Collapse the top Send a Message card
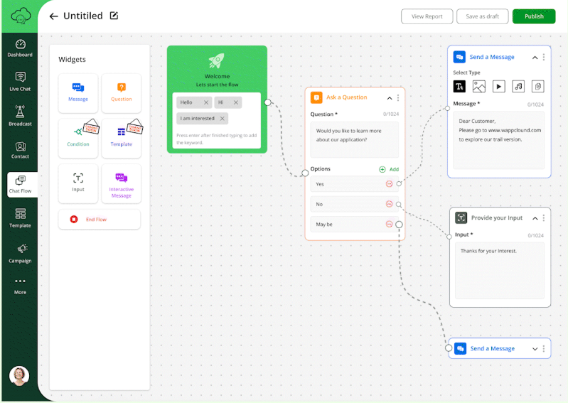The height and width of the screenshot is (403, 568). click(x=535, y=58)
